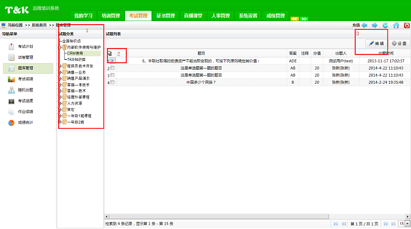Viewport: 411px width, 229px height.
Task: Click horizontal scrollbar right arrow
Action: (x=407, y=217)
